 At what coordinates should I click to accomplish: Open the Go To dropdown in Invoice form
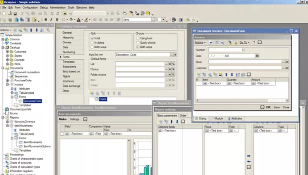(x=244, y=42)
